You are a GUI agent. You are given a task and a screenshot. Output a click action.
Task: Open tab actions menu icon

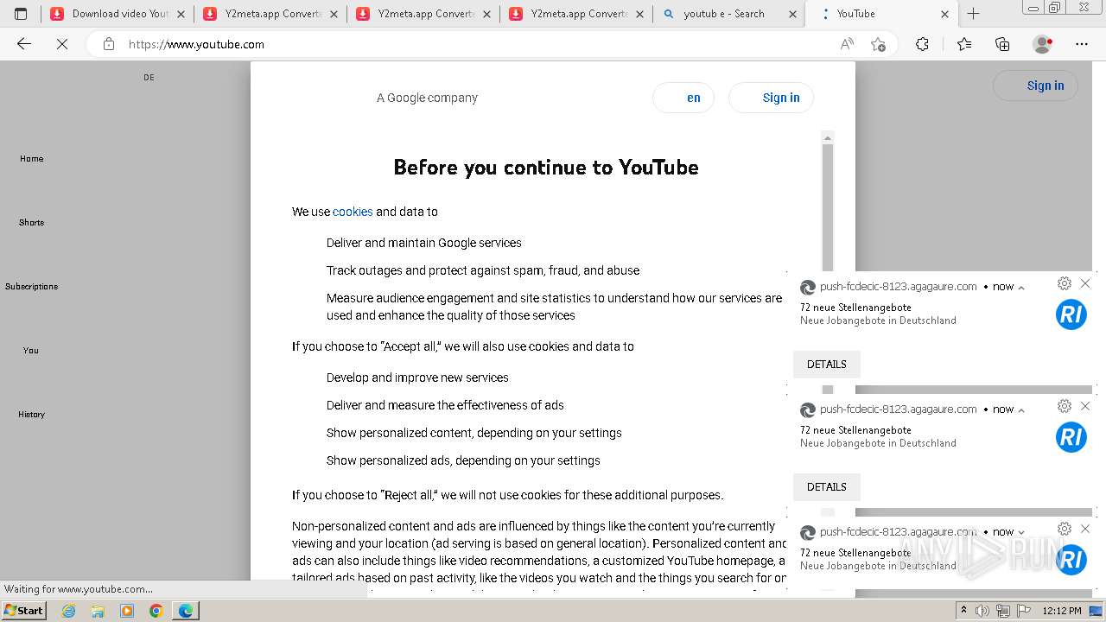[21, 14]
